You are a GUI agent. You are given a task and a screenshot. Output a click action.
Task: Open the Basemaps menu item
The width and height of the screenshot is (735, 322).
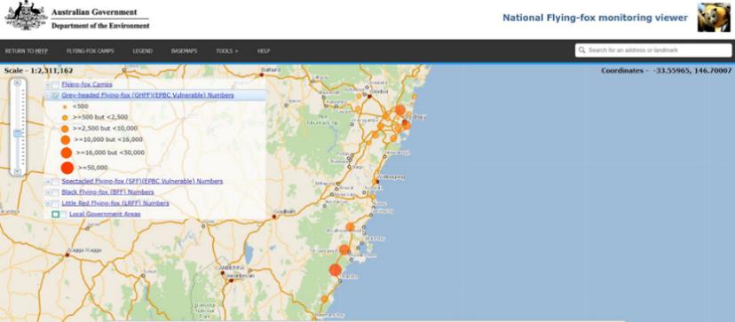[x=184, y=51]
